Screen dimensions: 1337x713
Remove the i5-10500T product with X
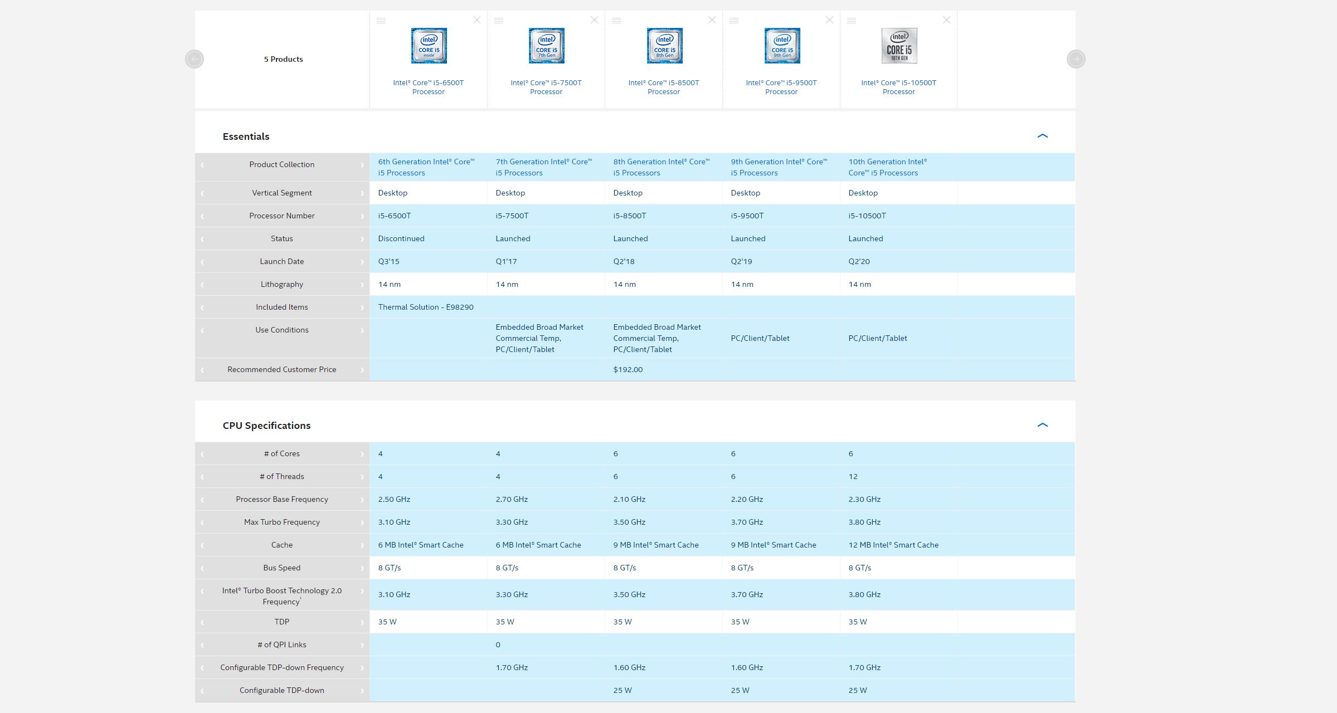946,20
